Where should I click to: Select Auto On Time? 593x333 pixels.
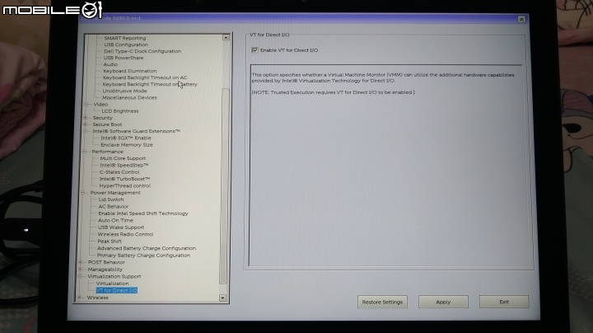point(115,220)
